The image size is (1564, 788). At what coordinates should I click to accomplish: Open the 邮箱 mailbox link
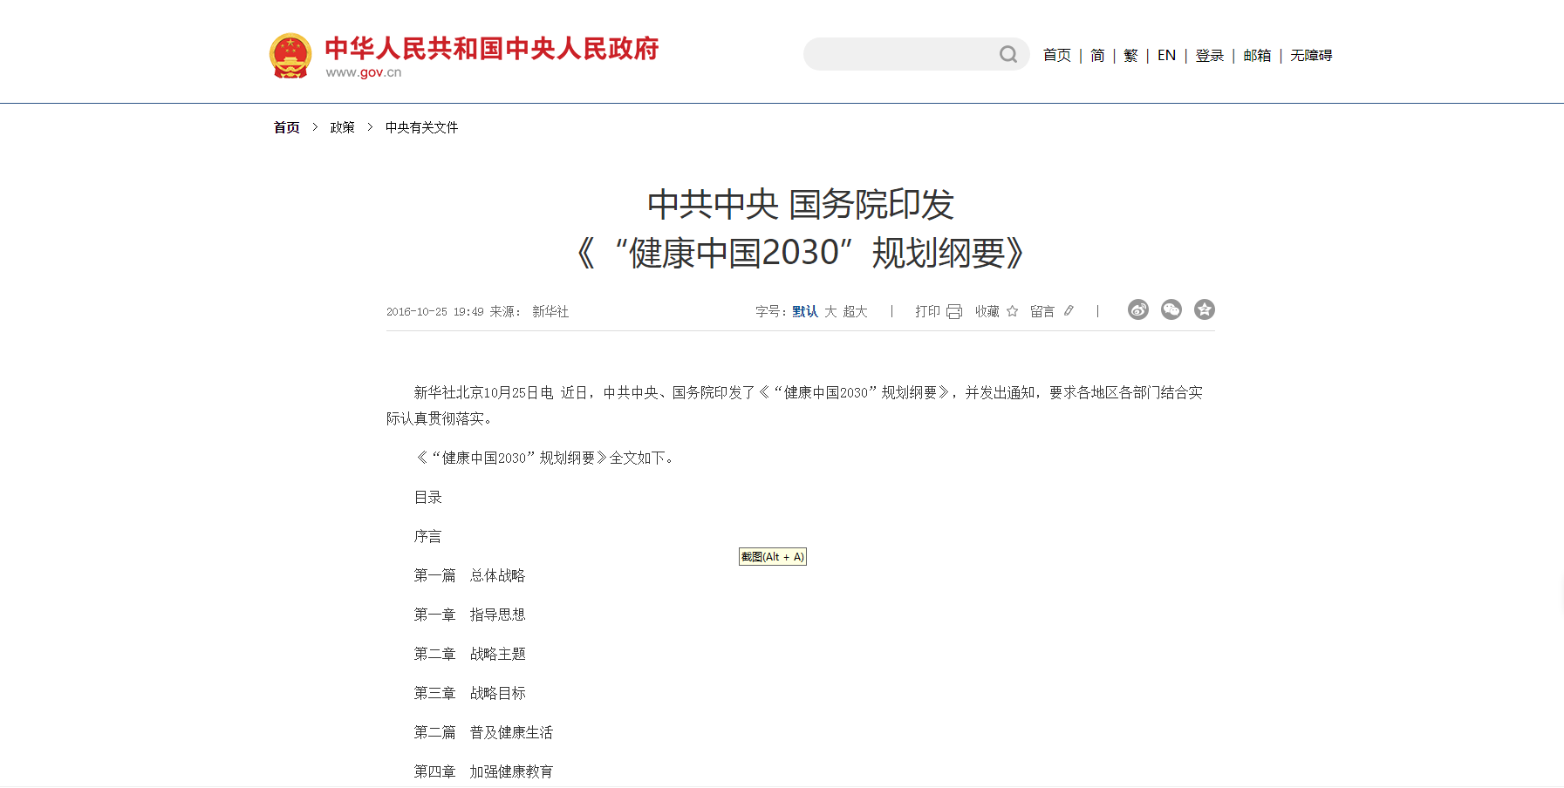coord(1257,56)
